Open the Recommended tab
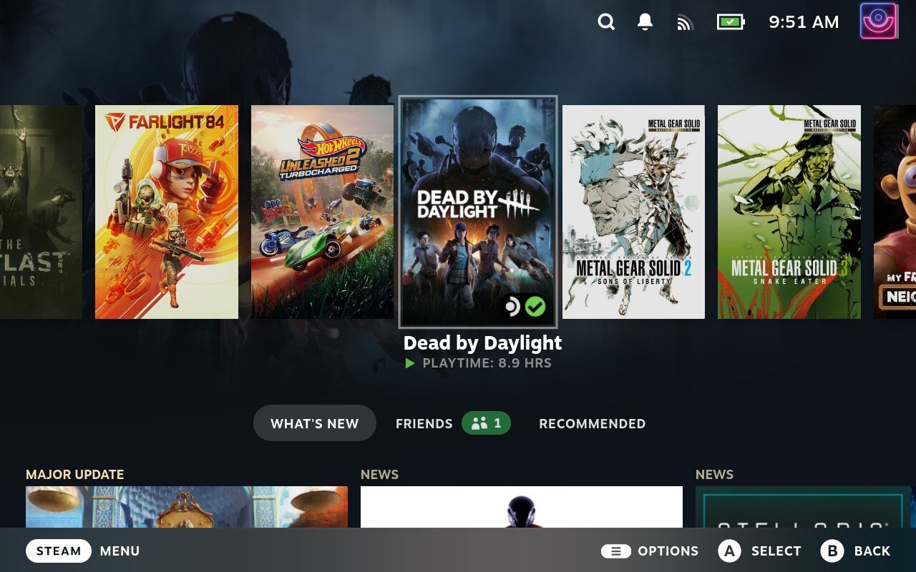 [x=592, y=423]
